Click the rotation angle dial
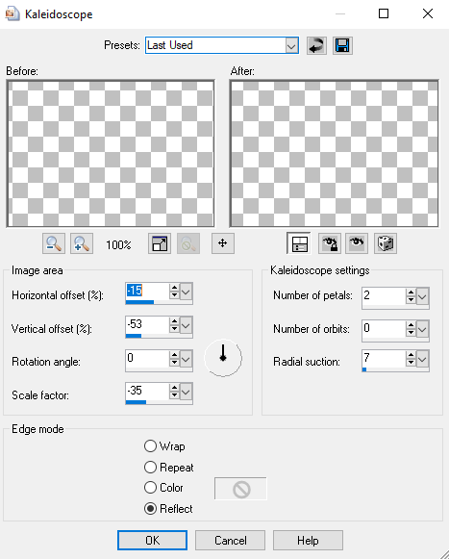This screenshot has height=559, width=449. click(223, 358)
